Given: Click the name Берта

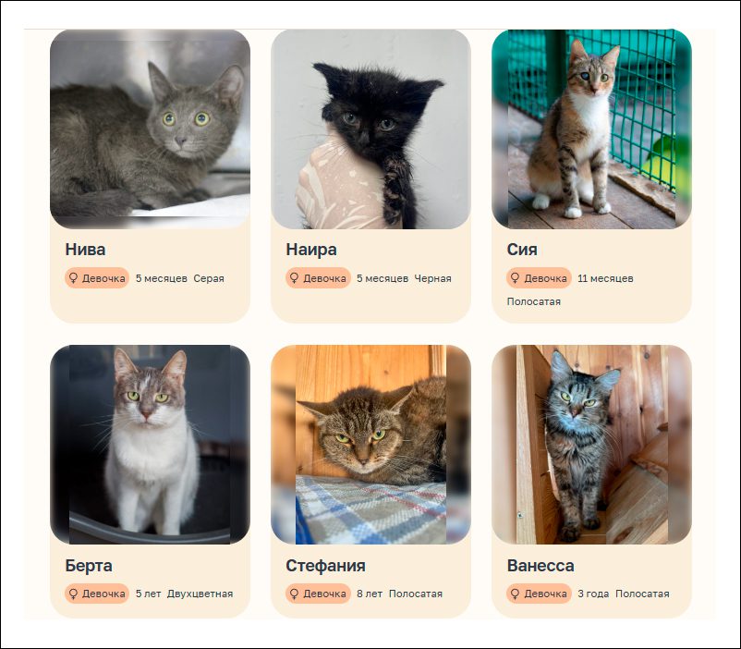Looking at the screenshot, I should coord(89,565).
